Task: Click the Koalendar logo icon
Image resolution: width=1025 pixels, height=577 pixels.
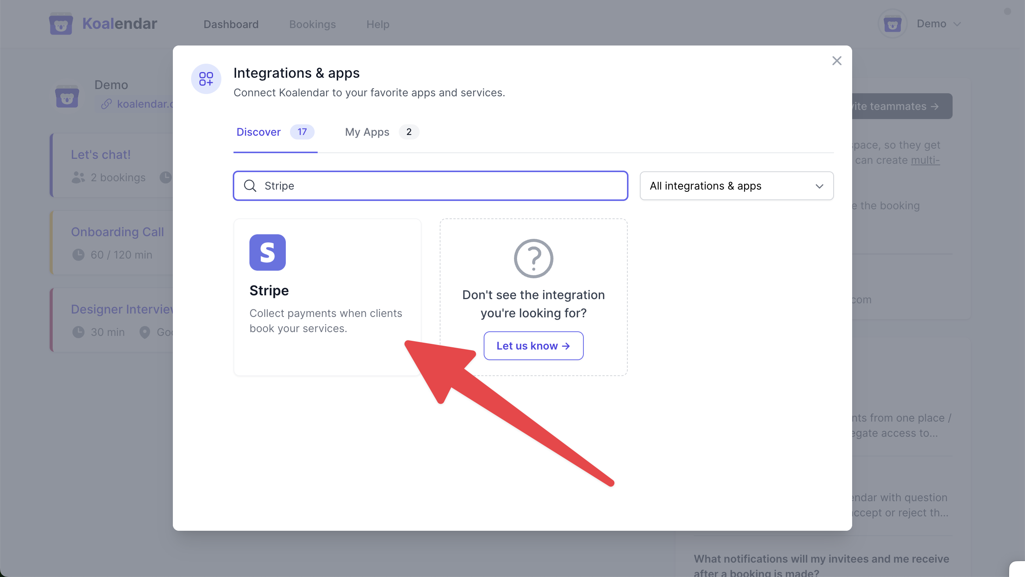Action: coord(61,24)
